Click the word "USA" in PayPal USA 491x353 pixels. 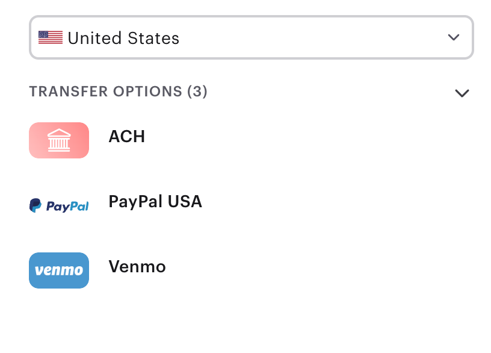point(185,202)
